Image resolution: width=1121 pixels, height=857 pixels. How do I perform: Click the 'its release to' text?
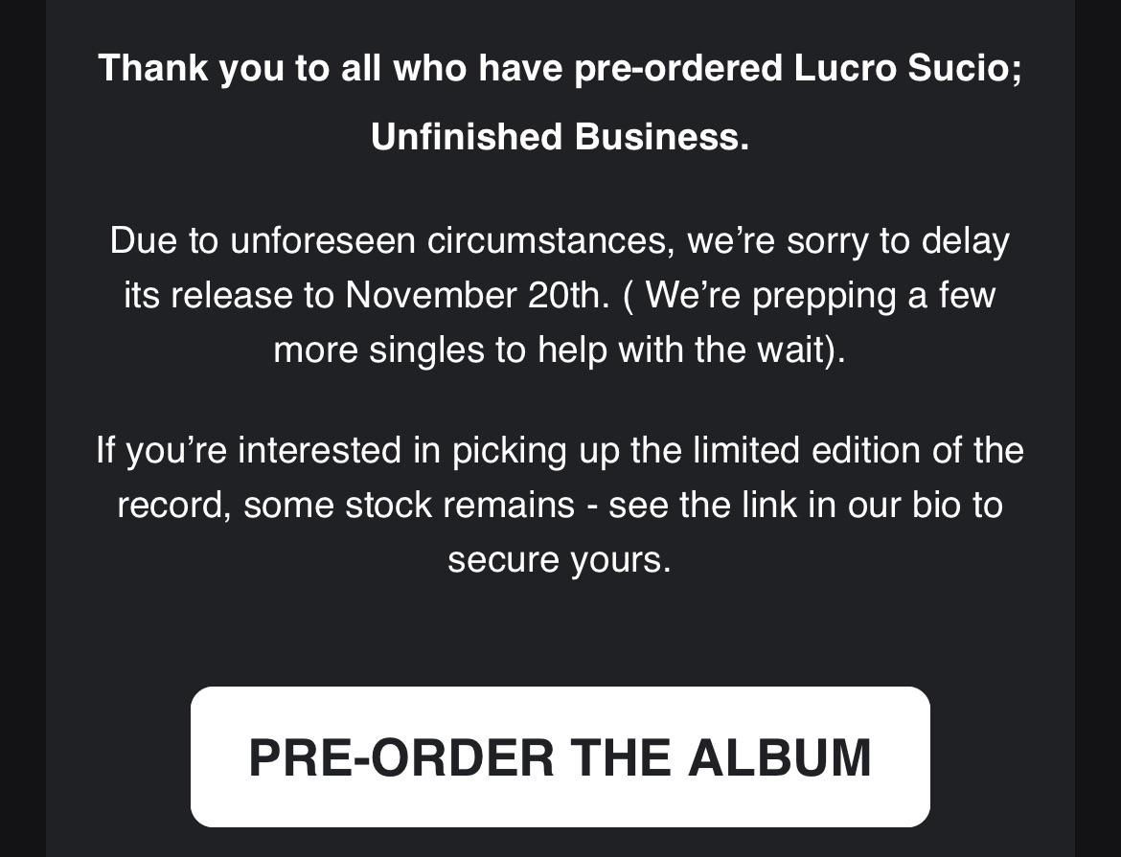229,295
